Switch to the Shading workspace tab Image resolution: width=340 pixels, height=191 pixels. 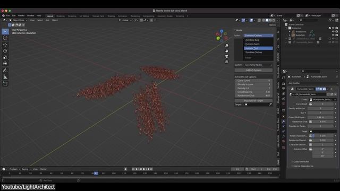(x=111, y=16)
